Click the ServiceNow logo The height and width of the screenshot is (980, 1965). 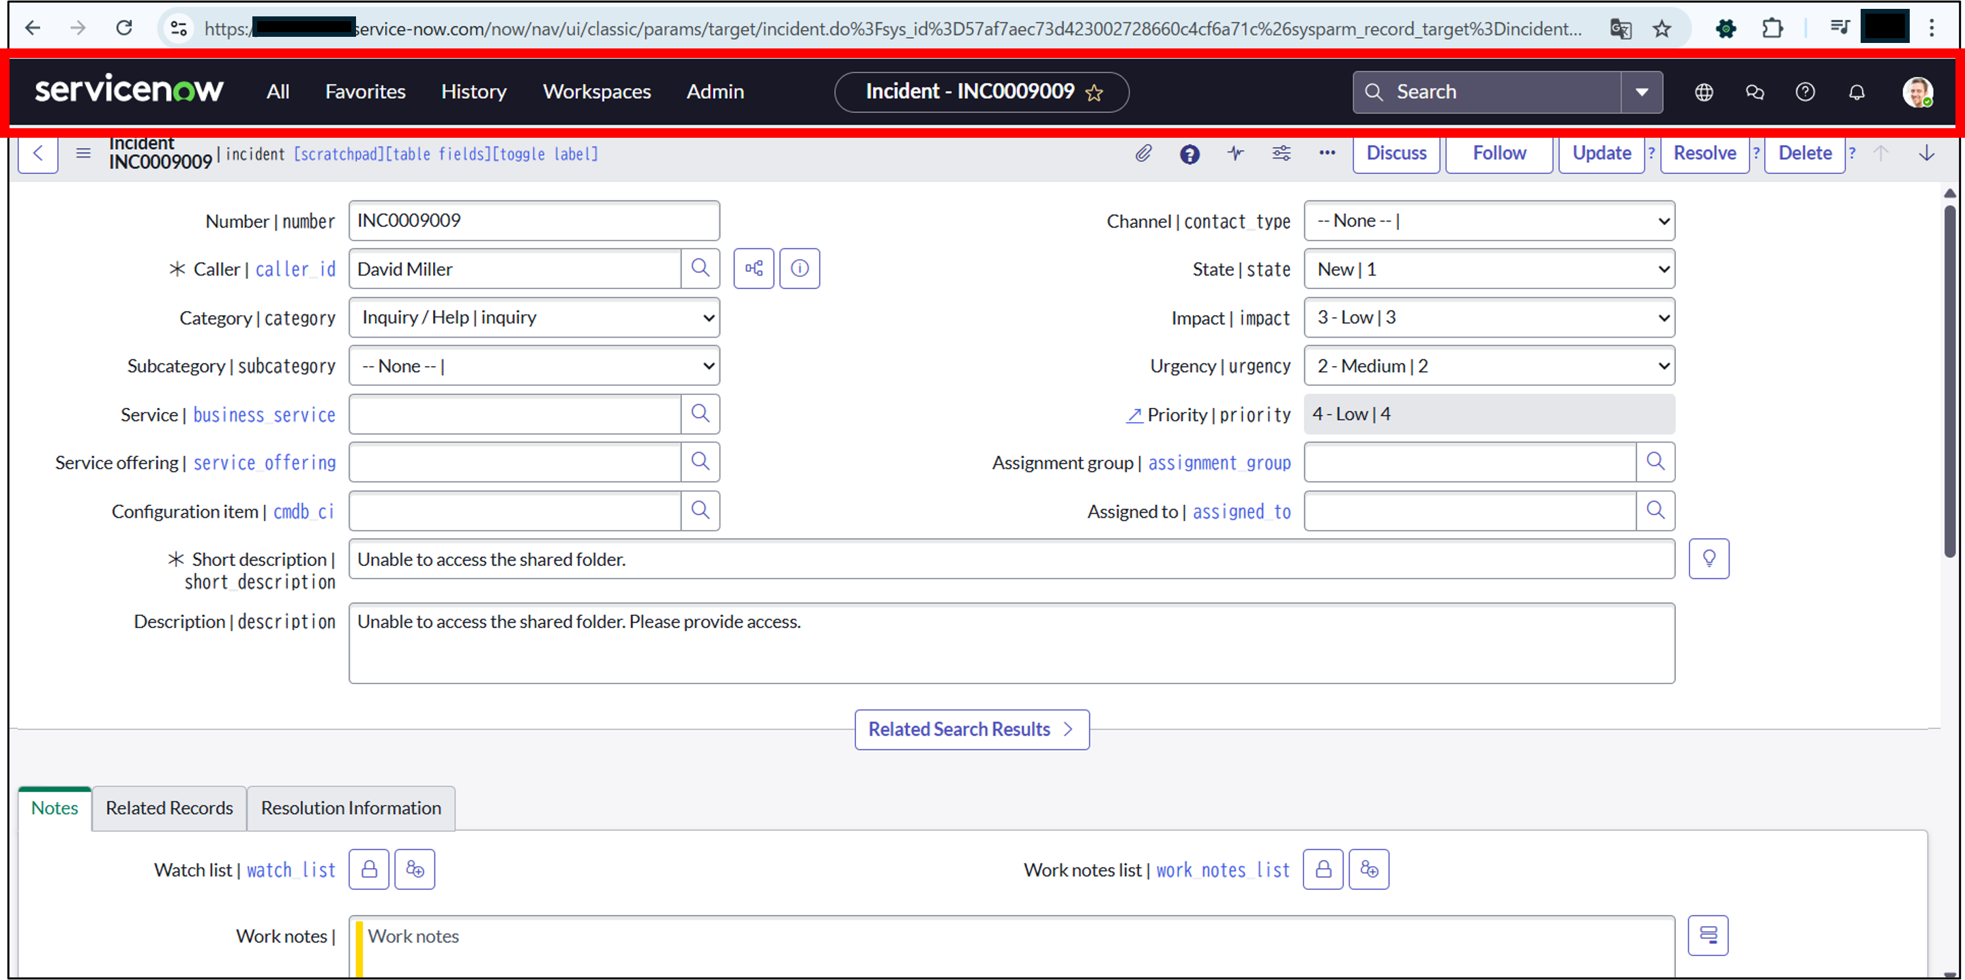click(129, 91)
